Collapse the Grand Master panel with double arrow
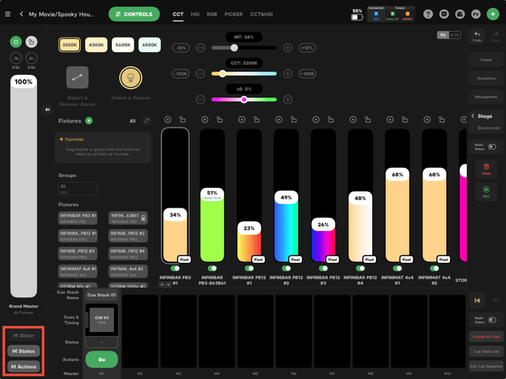The height and width of the screenshot is (379, 506). click(x=48, y=109)
